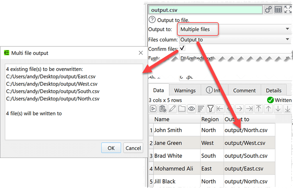Click the output.csv name field
The height and width of the screenshot is (189, 293).
[206, 10]
